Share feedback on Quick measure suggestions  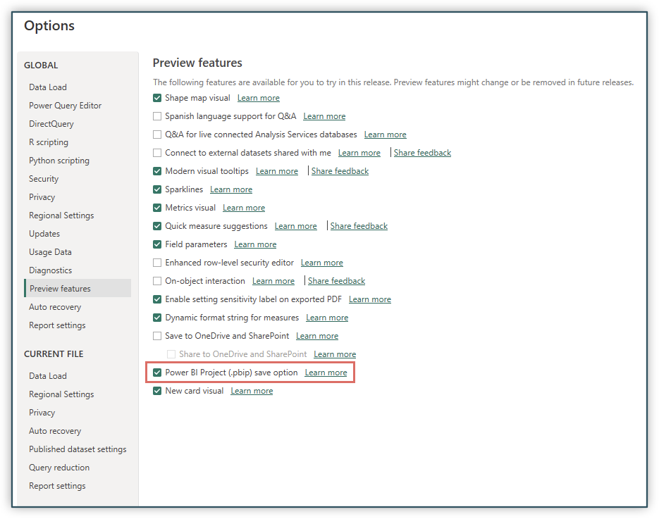[359, 226]
